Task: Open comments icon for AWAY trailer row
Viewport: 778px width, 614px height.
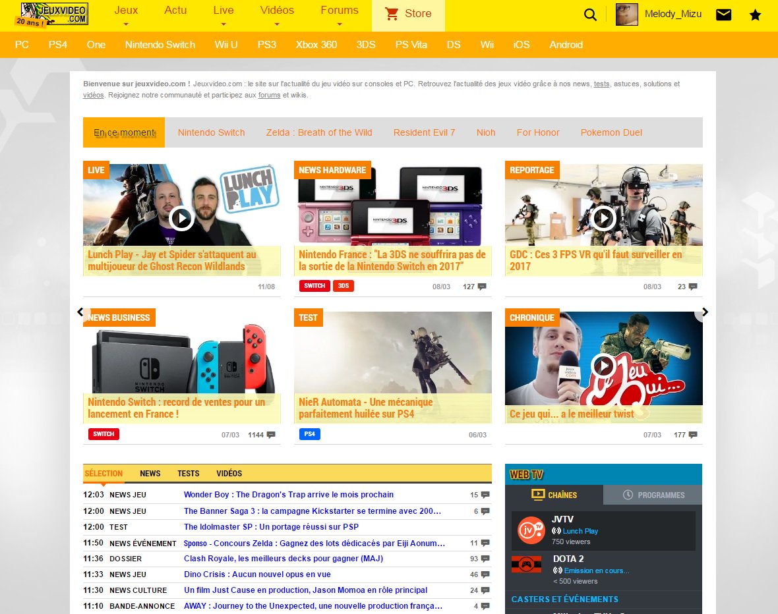Action: (485, 606)
